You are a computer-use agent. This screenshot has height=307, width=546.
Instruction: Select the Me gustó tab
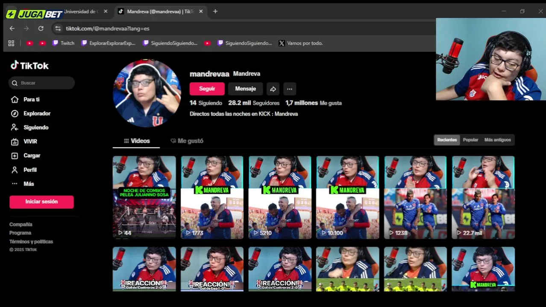(x=187, y=141)
